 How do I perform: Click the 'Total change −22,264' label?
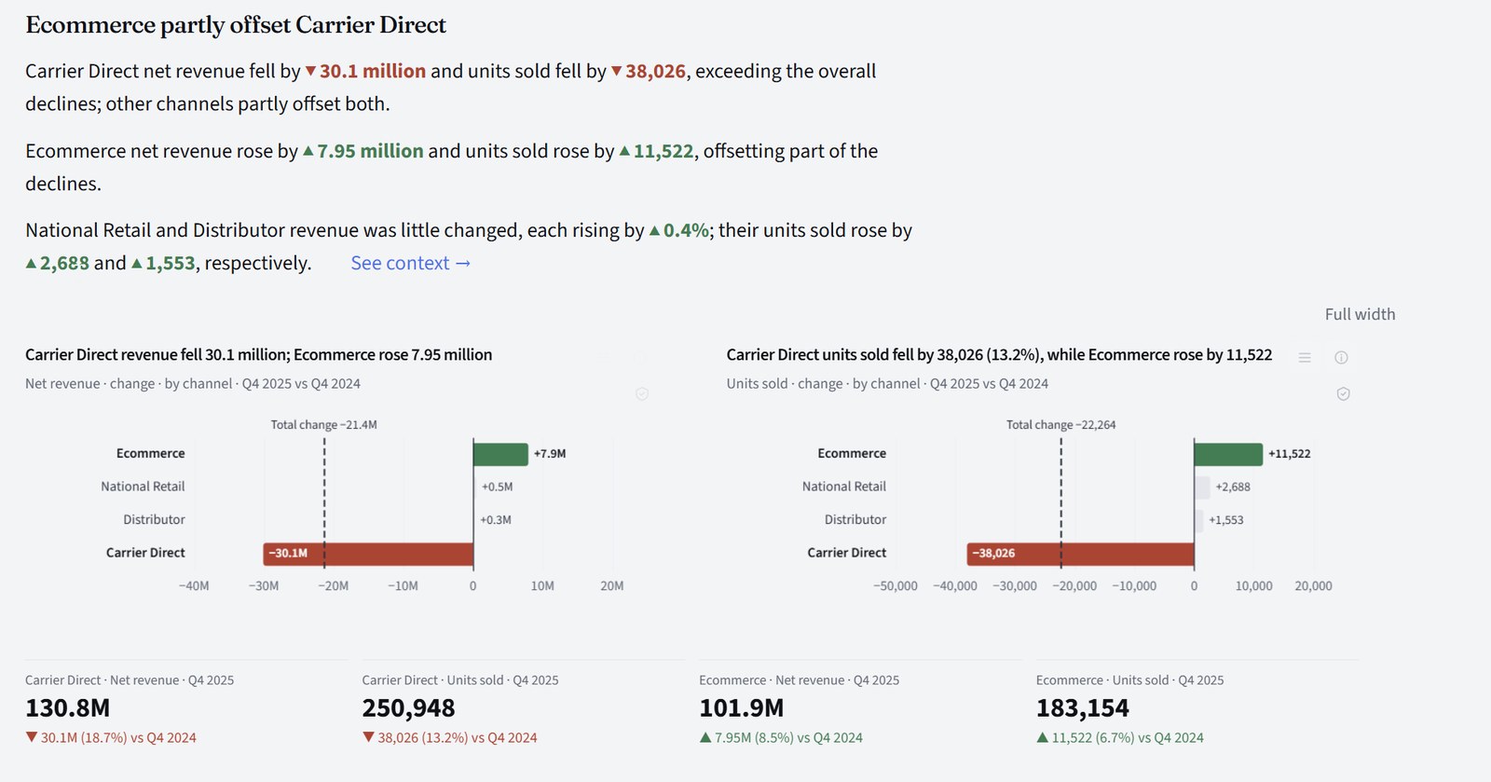(1060, 425)
